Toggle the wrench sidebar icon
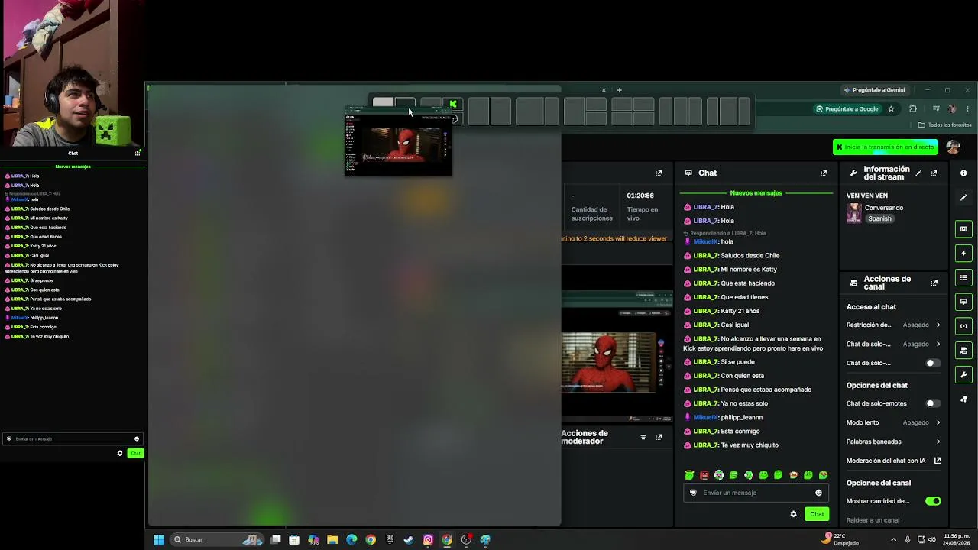 963,375
